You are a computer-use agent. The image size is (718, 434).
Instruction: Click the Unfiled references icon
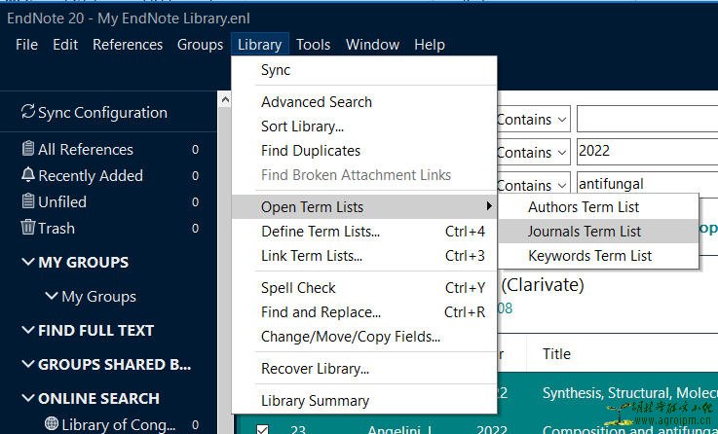27,201
